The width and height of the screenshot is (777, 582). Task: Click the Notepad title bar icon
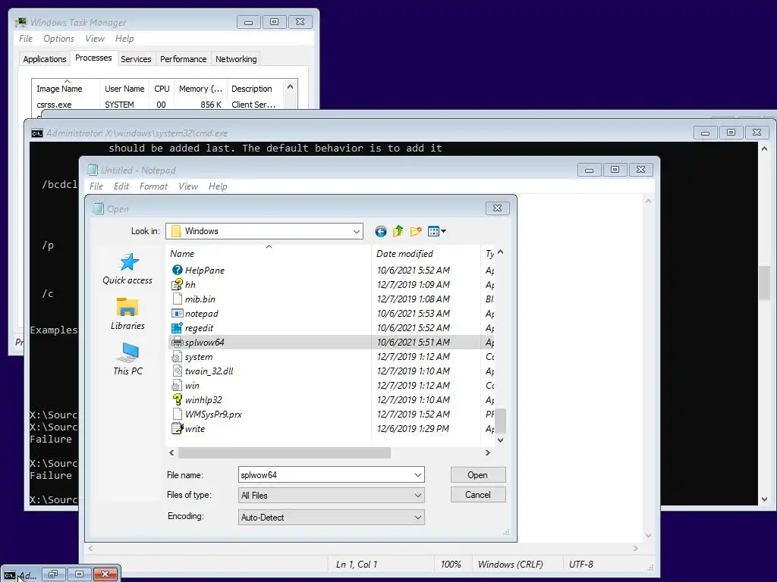pos(92,171)
